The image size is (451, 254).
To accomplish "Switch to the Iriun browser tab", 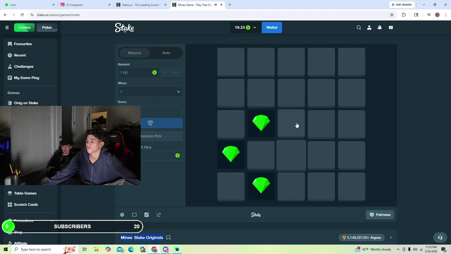I will (28, 5).
